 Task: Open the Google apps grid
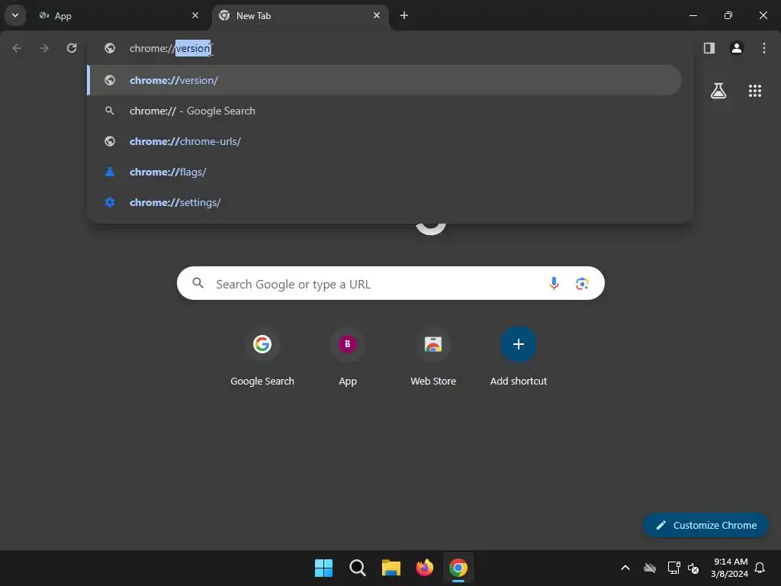click(754, 91)
